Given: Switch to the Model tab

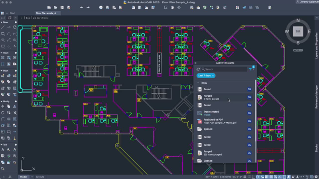Looking at the screenshot, I should pos(24,177).
